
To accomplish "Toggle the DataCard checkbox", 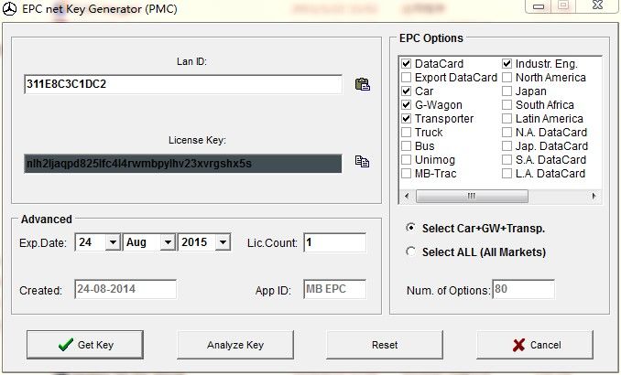I will point(406,64).
